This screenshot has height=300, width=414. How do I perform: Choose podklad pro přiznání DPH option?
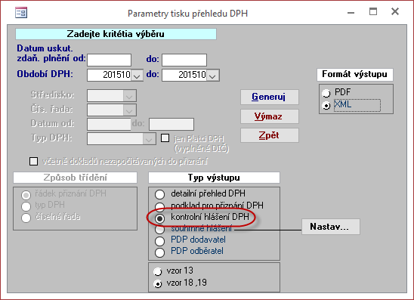click(159, 206)
